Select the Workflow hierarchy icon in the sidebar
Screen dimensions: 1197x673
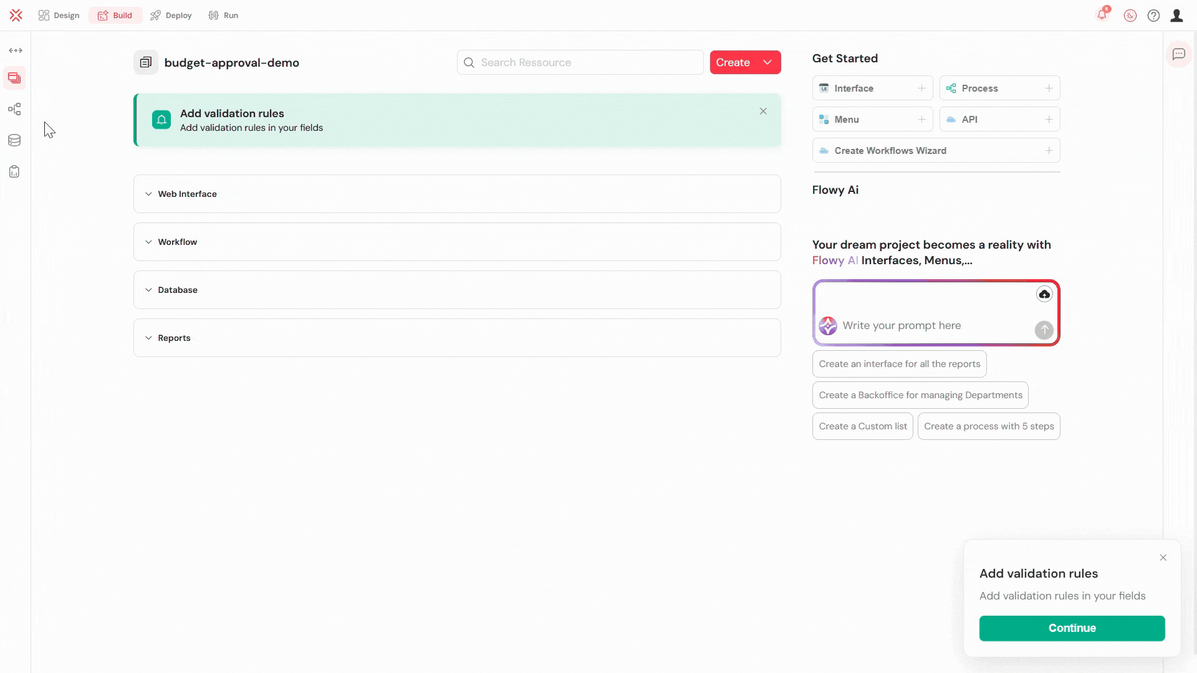(x=14, y=109)
